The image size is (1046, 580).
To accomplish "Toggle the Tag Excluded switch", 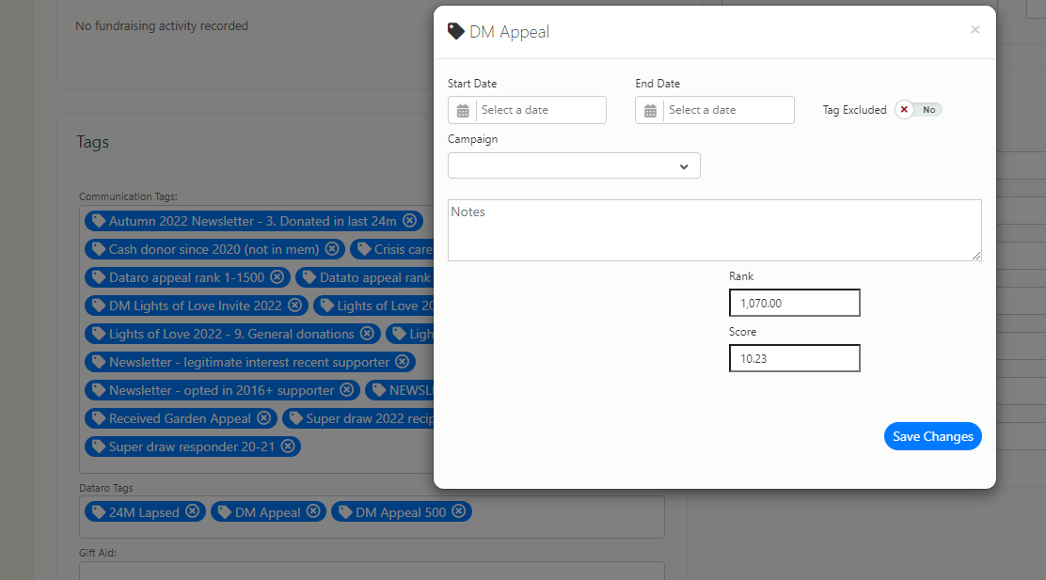I will coord(919,110).
